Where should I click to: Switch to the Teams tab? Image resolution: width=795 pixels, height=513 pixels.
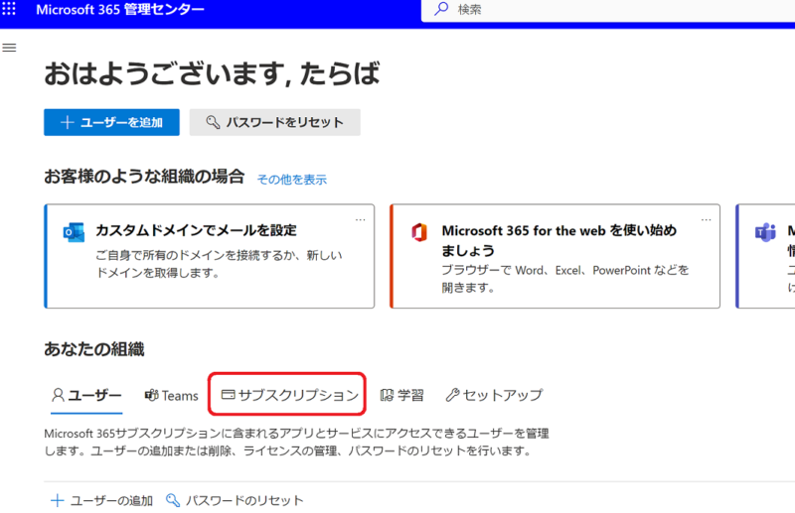pyautogui.click(x=171, y=395)
